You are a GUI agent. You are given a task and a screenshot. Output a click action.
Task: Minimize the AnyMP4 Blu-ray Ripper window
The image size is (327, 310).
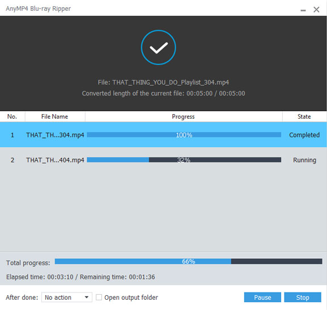tap(303, 10)
